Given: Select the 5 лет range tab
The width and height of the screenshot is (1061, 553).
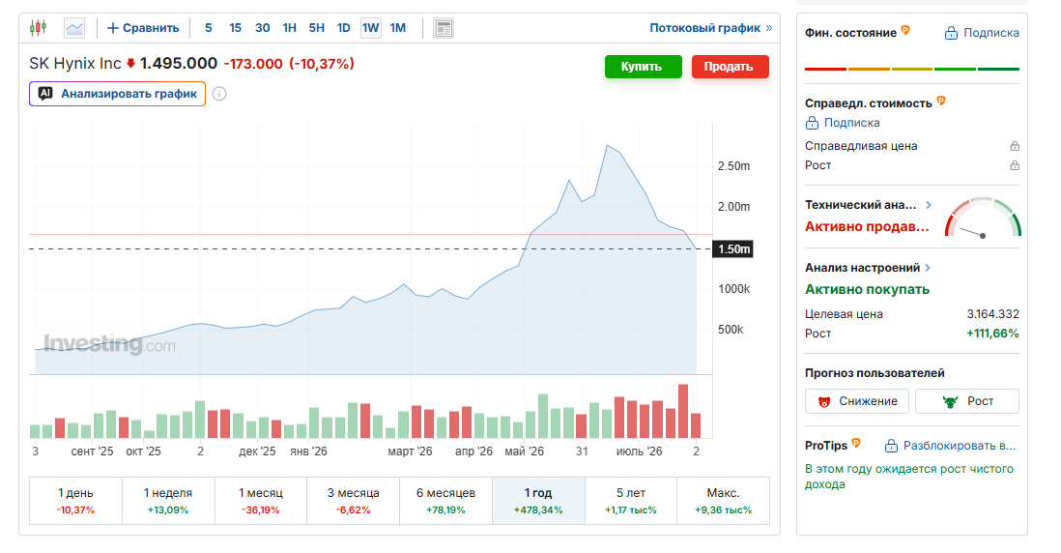Looking at the screenshot, I should click(631, 501).
